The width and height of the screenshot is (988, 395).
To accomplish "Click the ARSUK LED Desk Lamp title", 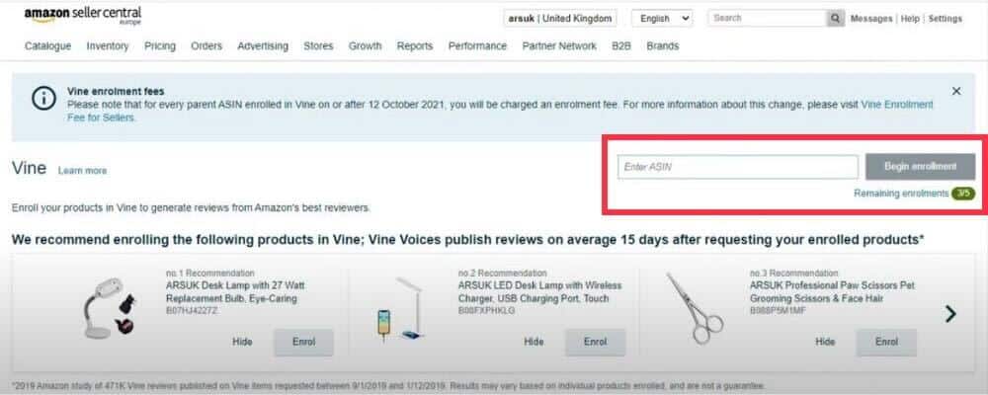I will tap(540, 291).
